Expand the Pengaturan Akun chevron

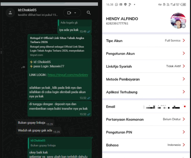[x=184, y=53]
